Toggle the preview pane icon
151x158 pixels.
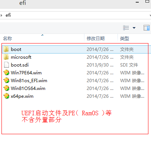pyautogui.click(x=147, y=28)
